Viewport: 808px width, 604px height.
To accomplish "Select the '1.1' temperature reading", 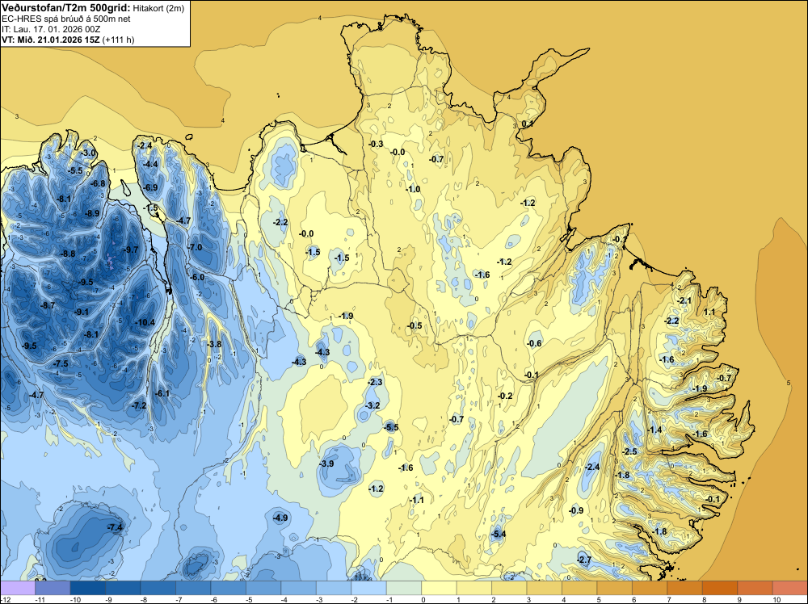I will pyautogui.click(x=709, y=312).
